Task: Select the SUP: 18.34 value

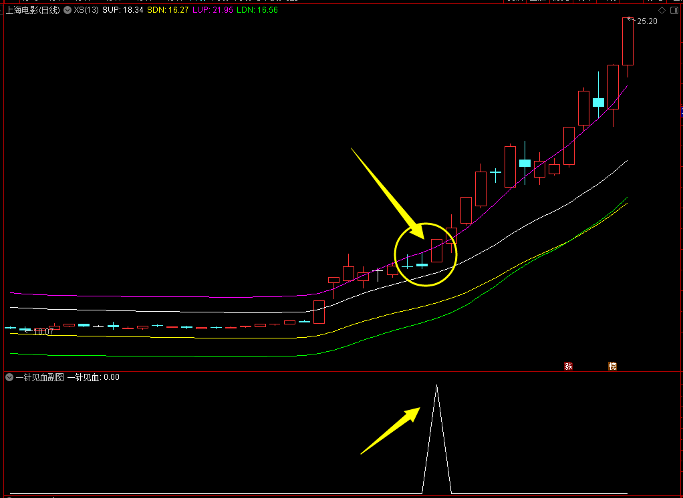Action: [123, 10]
